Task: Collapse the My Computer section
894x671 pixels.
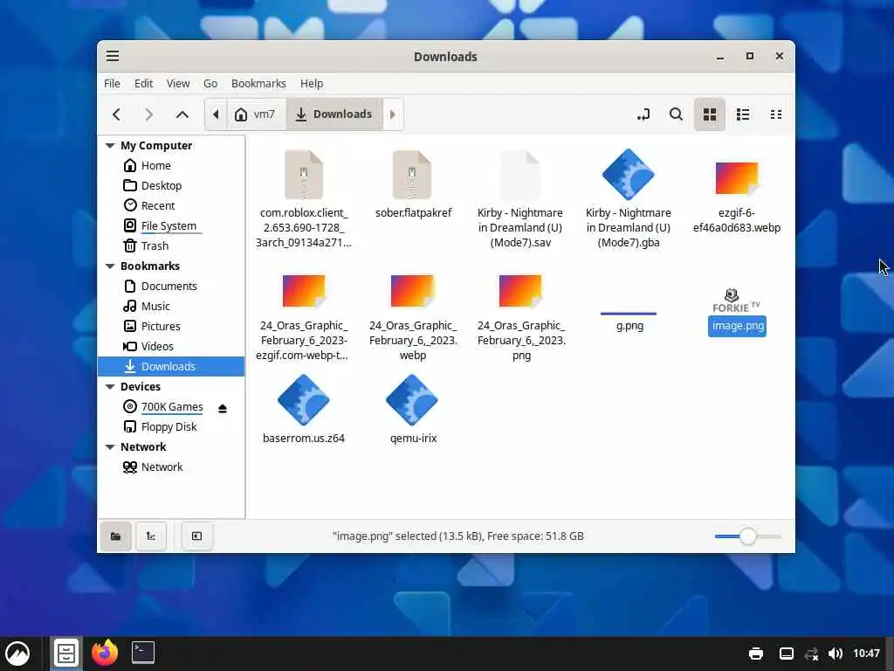Action: click(110, 146)
